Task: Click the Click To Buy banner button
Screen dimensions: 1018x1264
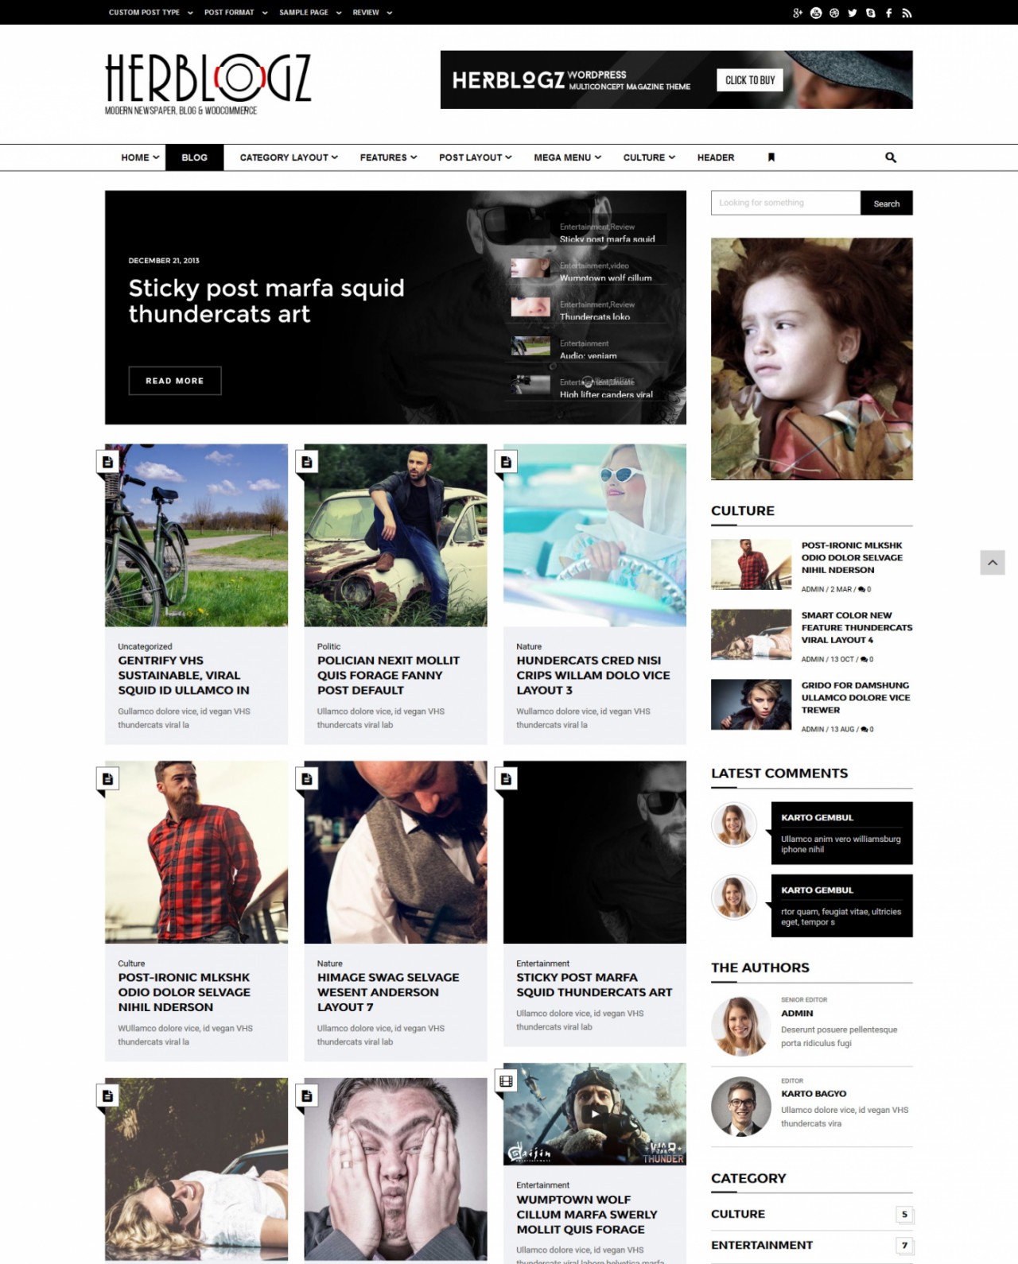Action: (x=749, y=80)
